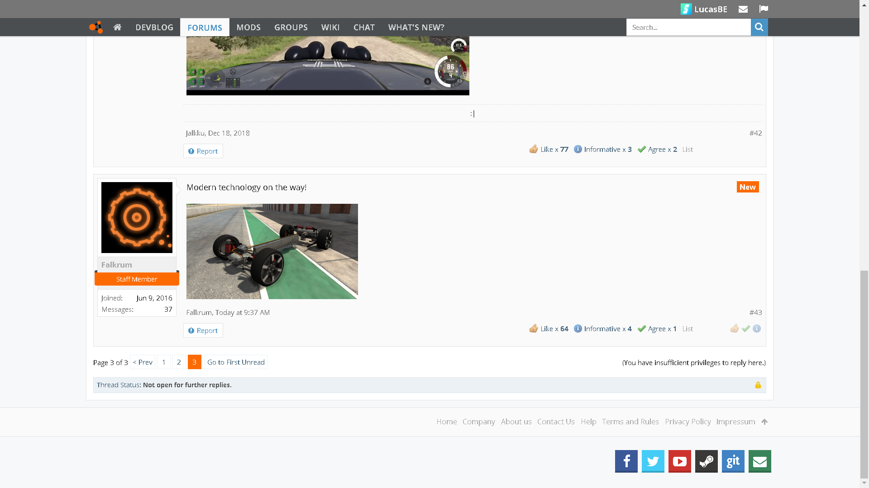Open footer Home link
This screenshot has height=488, width=869.
point(447,422)
